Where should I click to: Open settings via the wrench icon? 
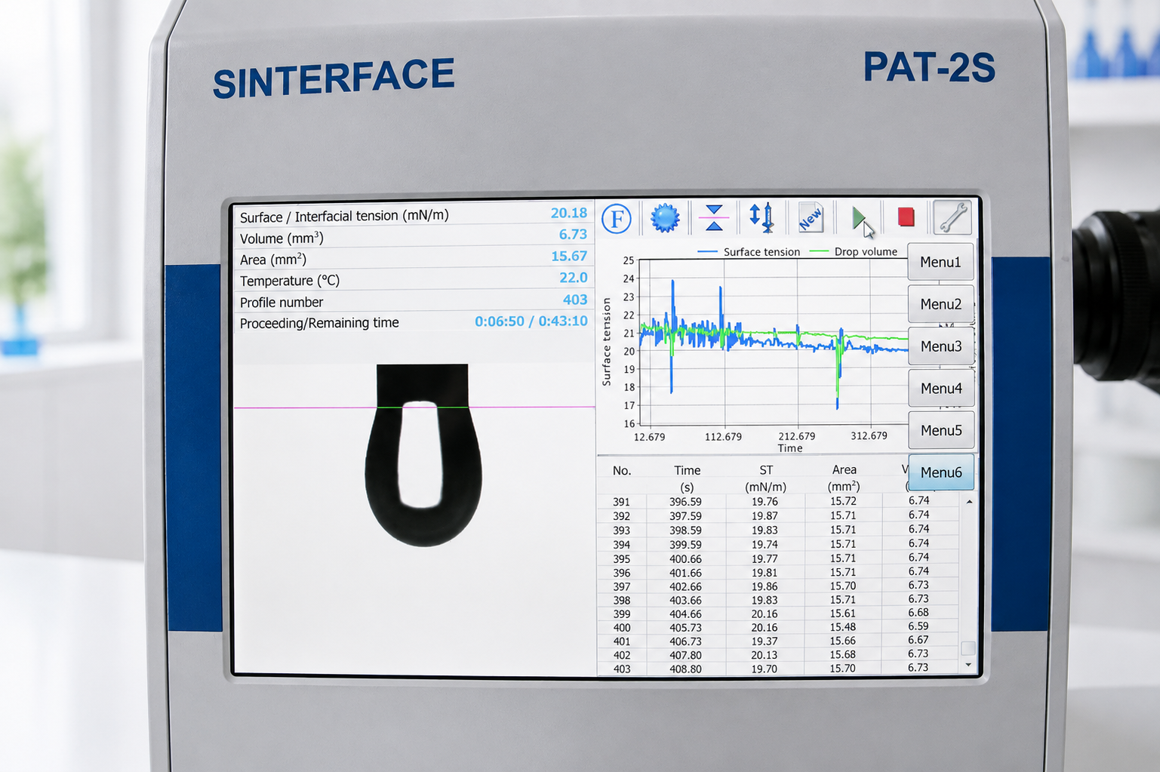(x=952, y=217)
